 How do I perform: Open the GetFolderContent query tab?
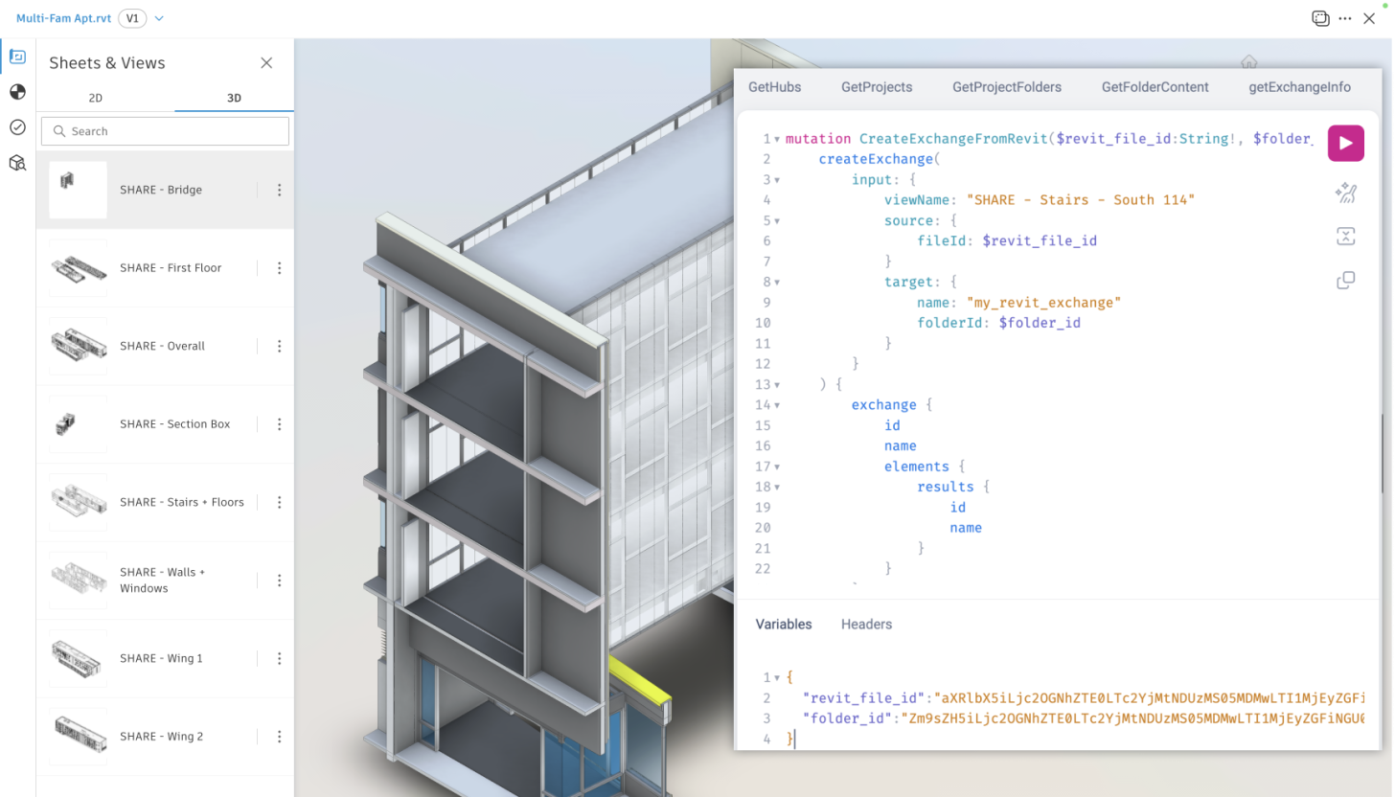(x=1155, y=86)
